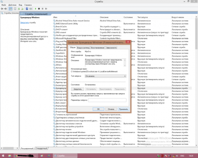This screenshot has height=158, width=198.
Task: Sort by the Состояние column header
Action: coord(130,17)
